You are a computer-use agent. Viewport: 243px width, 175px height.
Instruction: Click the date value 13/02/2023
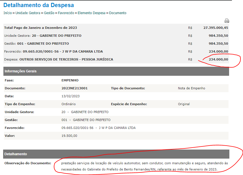click(70, 96)
